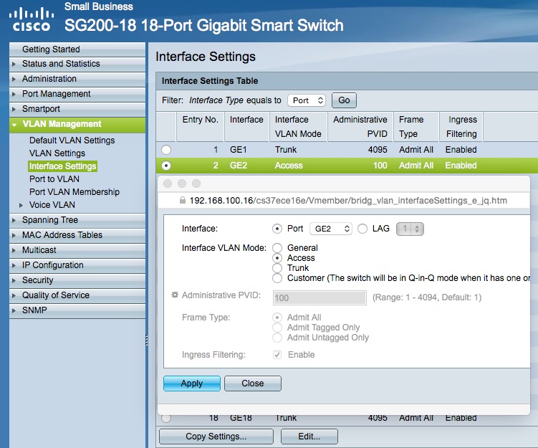This screenshot has height=448, width=538.
Task: Open the GE2 port dropdown
Action: [x=331, y=229]
